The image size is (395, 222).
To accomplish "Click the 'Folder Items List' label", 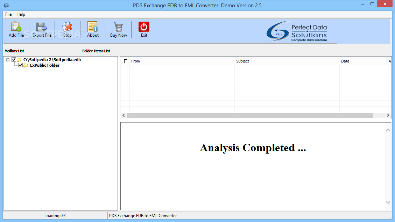I will click(x=96, y=51).
